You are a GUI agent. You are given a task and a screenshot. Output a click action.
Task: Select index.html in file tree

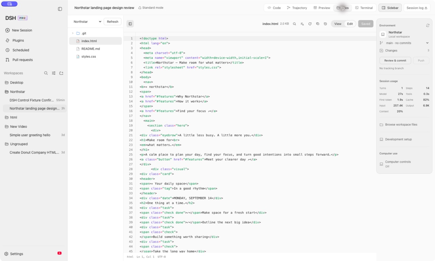(95, 41)
